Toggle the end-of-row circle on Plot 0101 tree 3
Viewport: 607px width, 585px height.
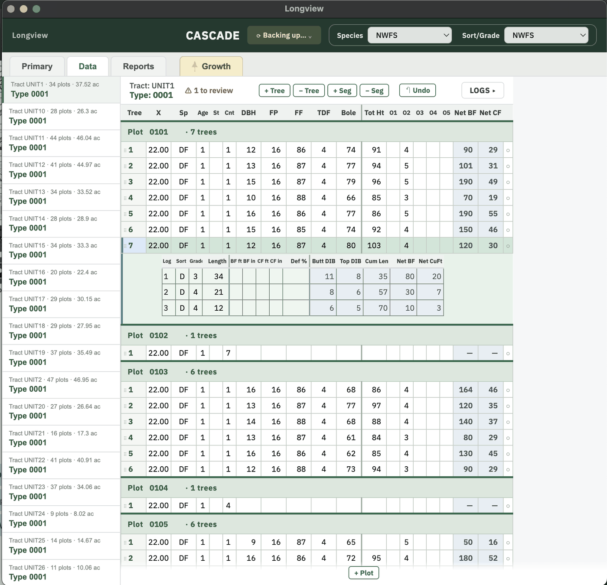(508, 182)
